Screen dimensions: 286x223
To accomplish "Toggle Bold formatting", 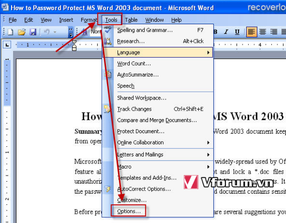I will pyautogui.click(x=215, y=32).
